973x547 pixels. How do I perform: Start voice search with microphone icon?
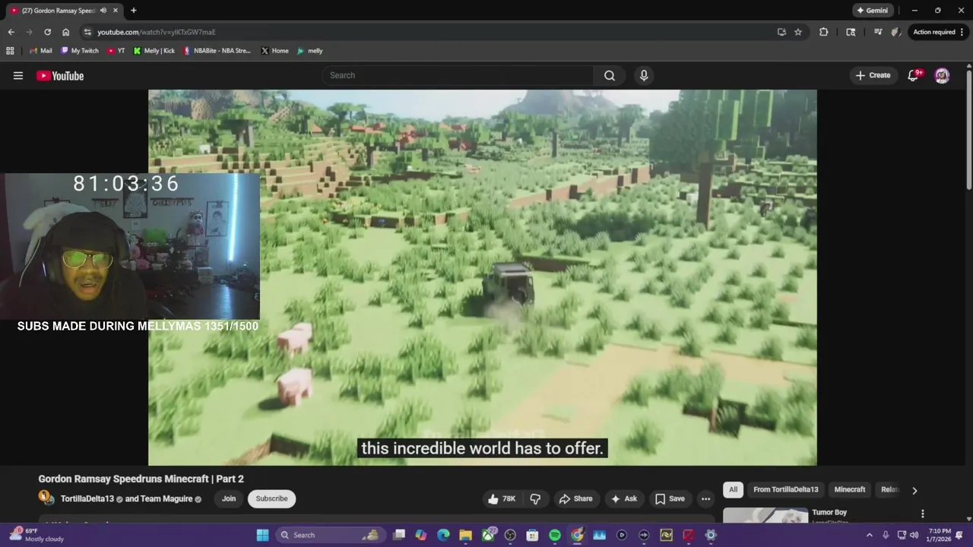(644, 75)
